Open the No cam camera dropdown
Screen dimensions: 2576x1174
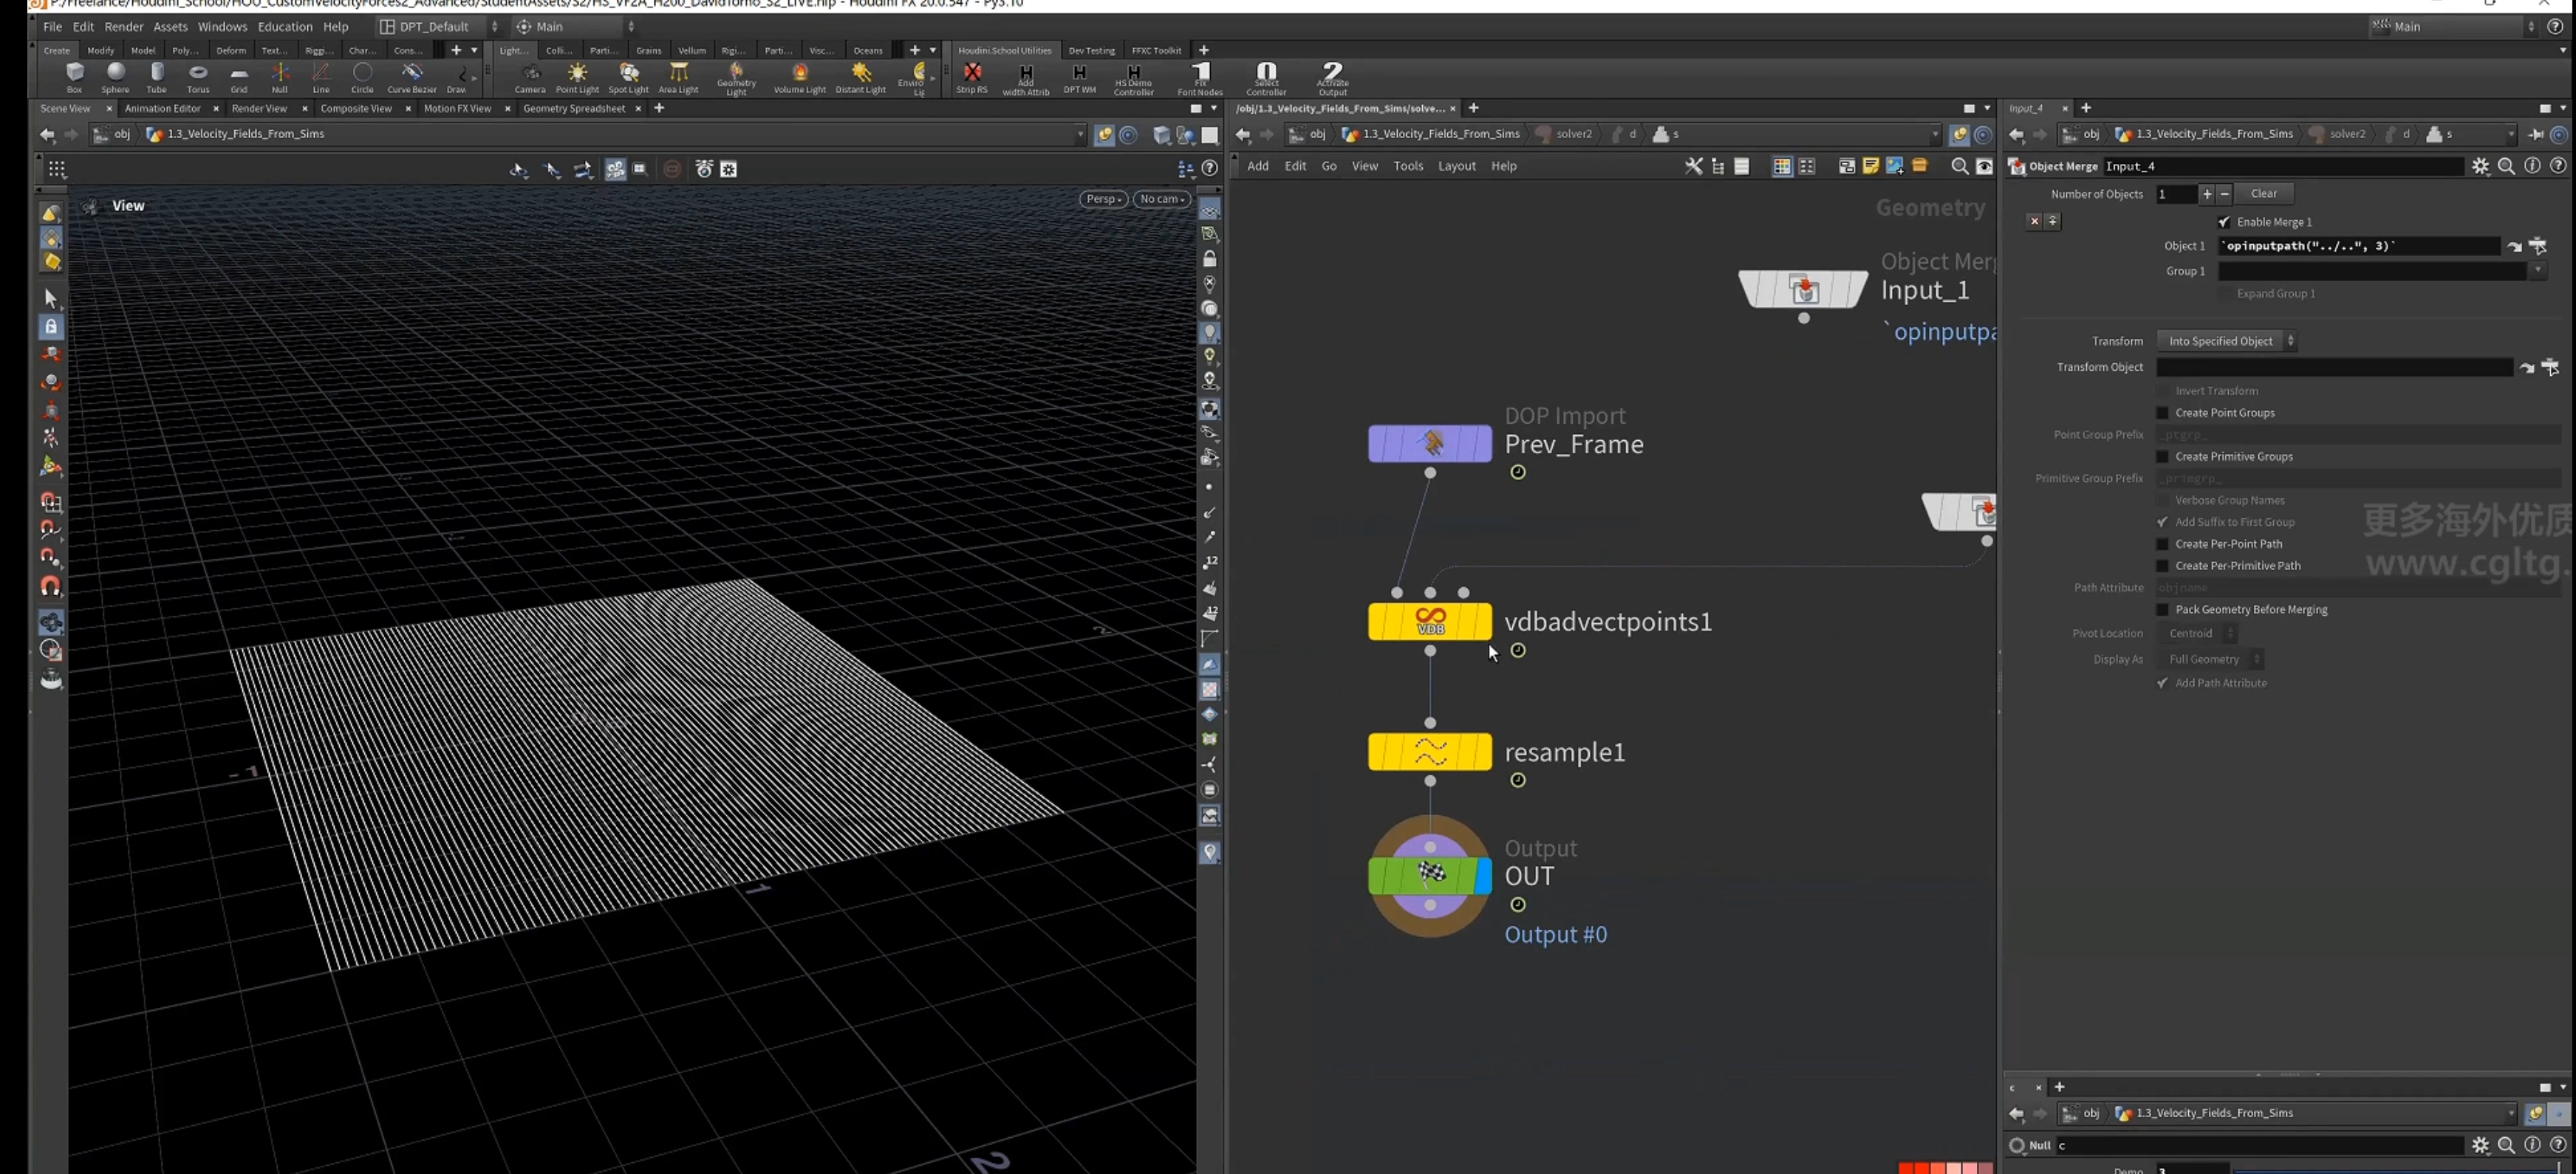point(1162,199)
